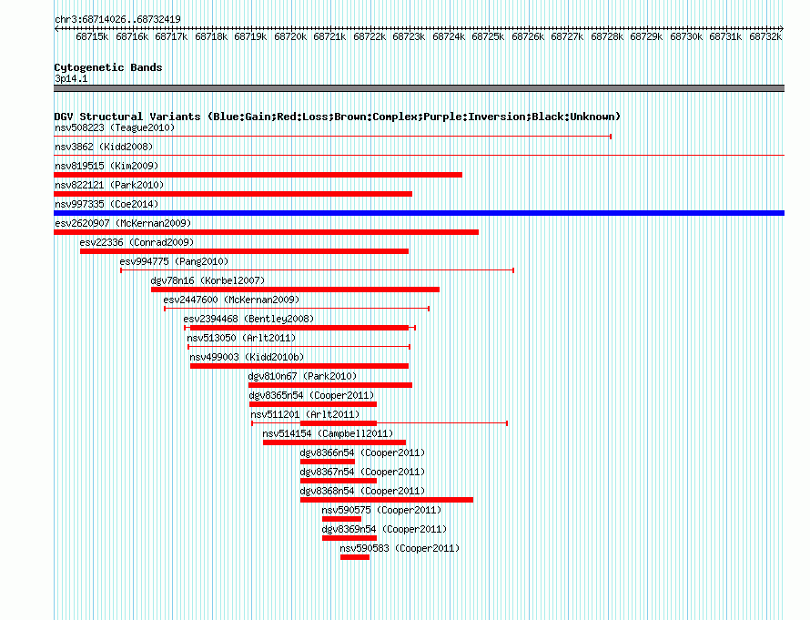The width and height of the screenshot is (810, 620).
Task: Click the nsv590575 red bar
Action: pyautogui.click(x=341, y=519)
